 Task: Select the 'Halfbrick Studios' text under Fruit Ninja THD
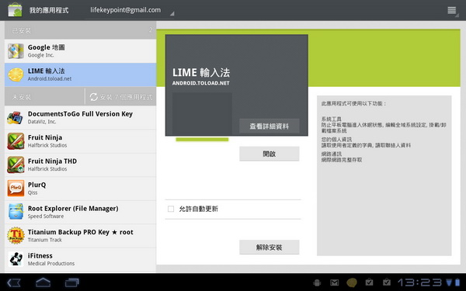[47, 169]
